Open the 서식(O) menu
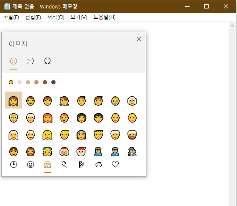This screenshot has height=206, width=237. click(x=56, y=17)
